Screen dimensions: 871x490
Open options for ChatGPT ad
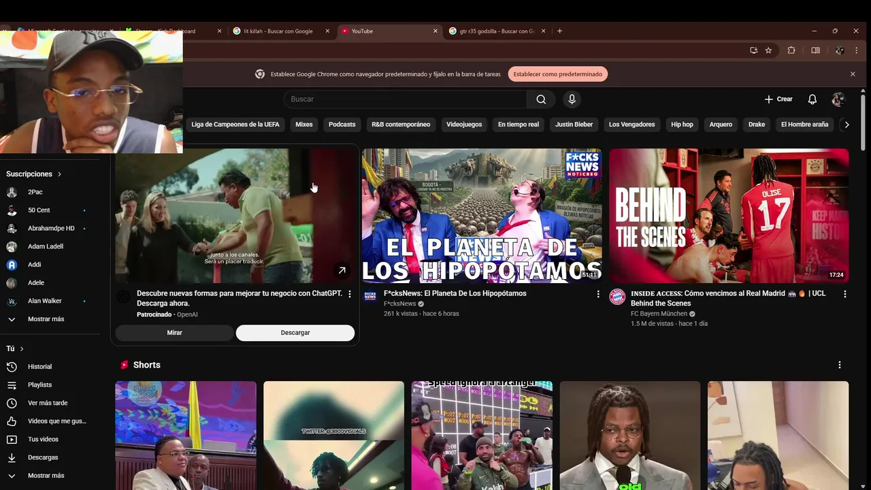(350, 294)
